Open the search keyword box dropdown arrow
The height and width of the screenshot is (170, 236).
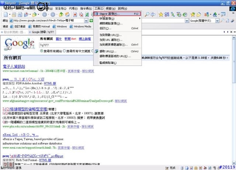pyautogui.click(x=187, y=21)
